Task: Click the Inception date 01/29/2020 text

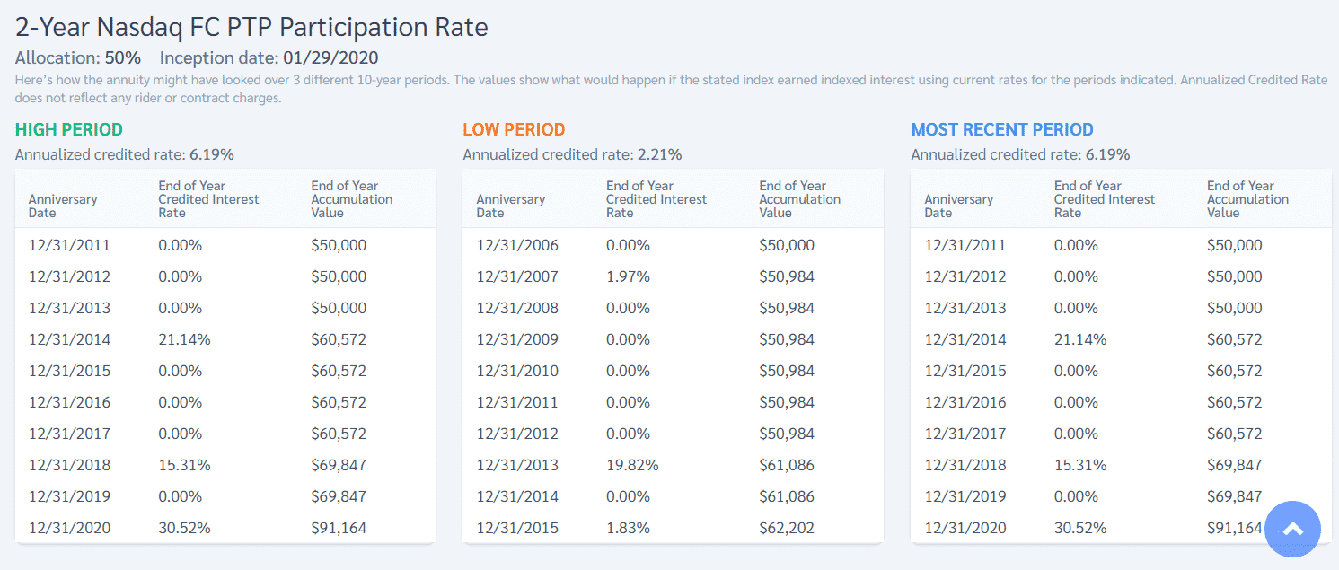Action: [x=269, y=58]
